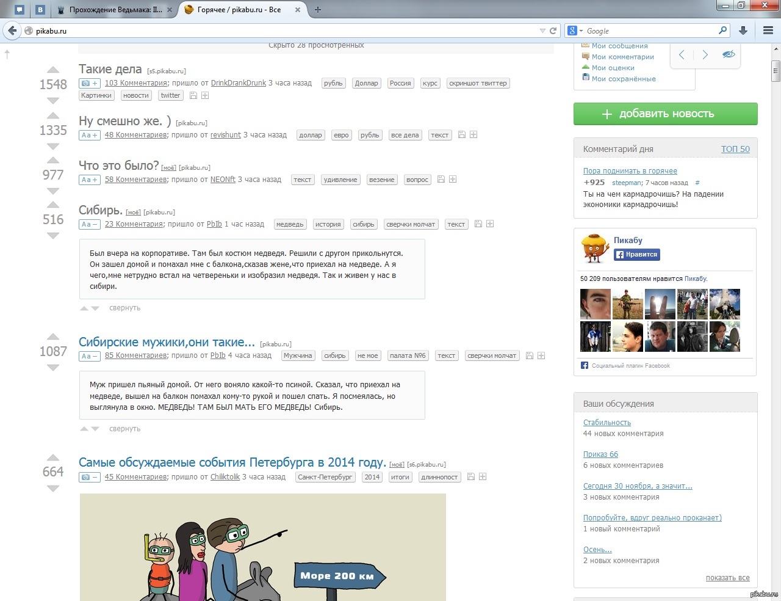Viewport: 781px width, 601px height.
Task: Click the page vertical scrollbar thumb
Action: tap(776, 71)
